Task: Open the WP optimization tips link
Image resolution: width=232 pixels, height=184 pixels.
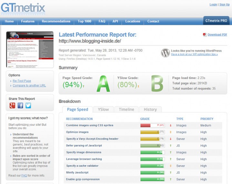Action: pyautogui.click(x=194, y=54)
